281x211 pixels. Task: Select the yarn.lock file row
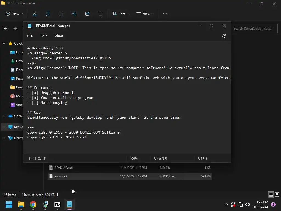click(x=130, y=176)
